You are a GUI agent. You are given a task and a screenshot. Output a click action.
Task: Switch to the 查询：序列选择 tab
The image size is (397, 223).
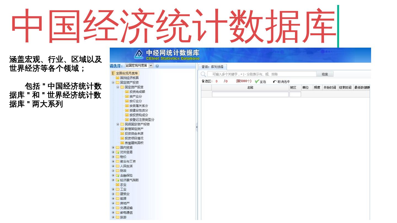tap(213, 67)
